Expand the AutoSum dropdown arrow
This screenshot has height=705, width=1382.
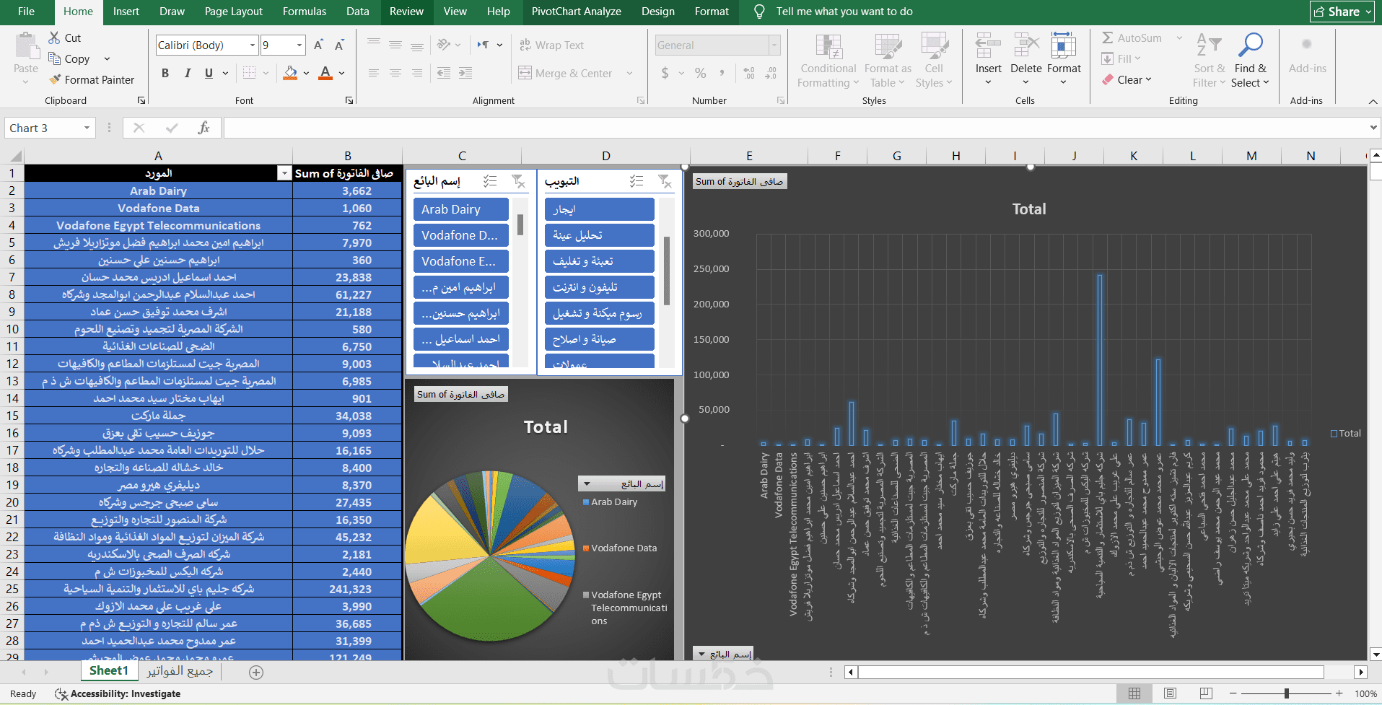click(1179, 38)
